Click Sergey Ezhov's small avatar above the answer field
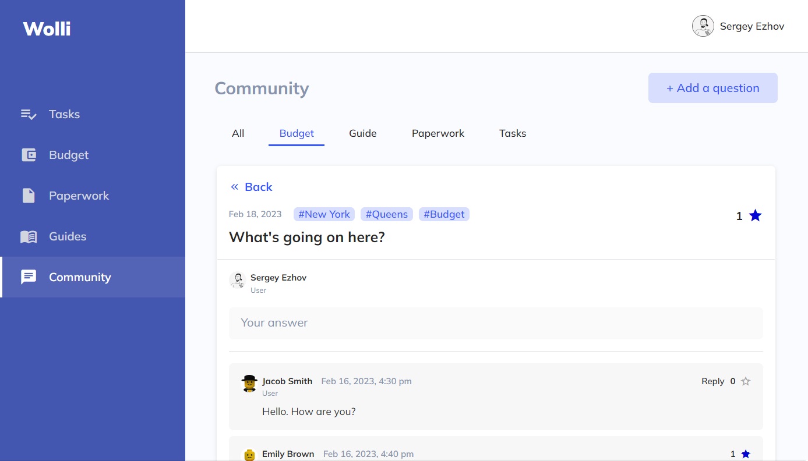The image size is (808, 461). (237, 280)
